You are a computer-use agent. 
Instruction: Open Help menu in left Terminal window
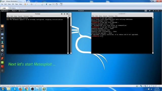pyautogui.click(x=31, y=16)
